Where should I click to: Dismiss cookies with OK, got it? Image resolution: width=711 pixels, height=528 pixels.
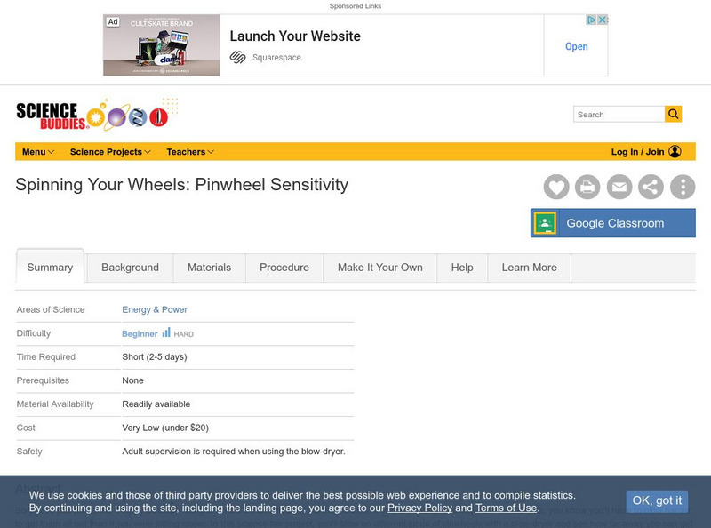[657, 500]
